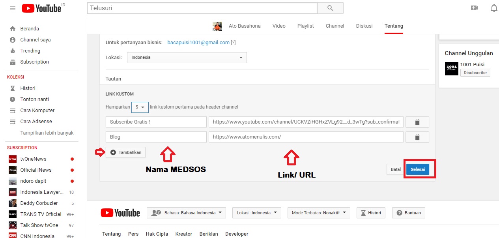Delete the Blog link row

(x=417, y=137)
